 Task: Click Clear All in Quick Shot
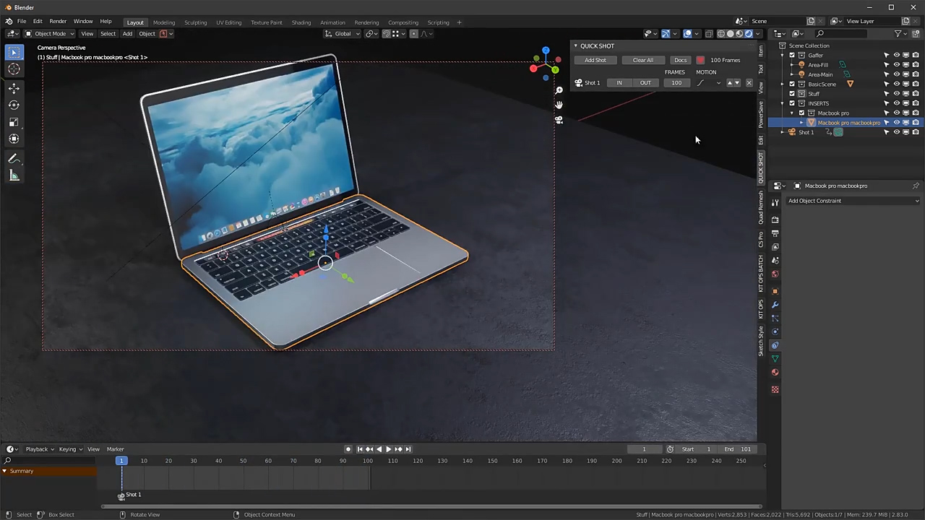[x=642, y=60]
